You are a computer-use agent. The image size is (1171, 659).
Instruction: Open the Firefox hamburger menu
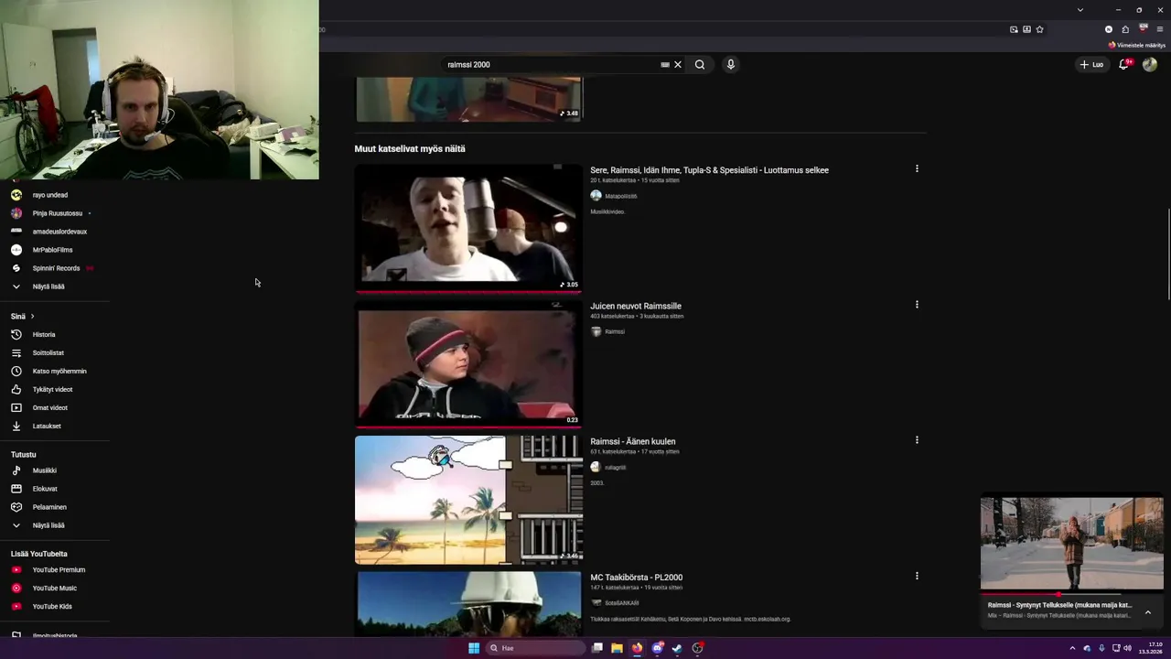(1159, 29)
